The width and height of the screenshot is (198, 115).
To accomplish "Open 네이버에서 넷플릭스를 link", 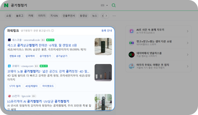I will pyautogui.click(x=149, y=53).
